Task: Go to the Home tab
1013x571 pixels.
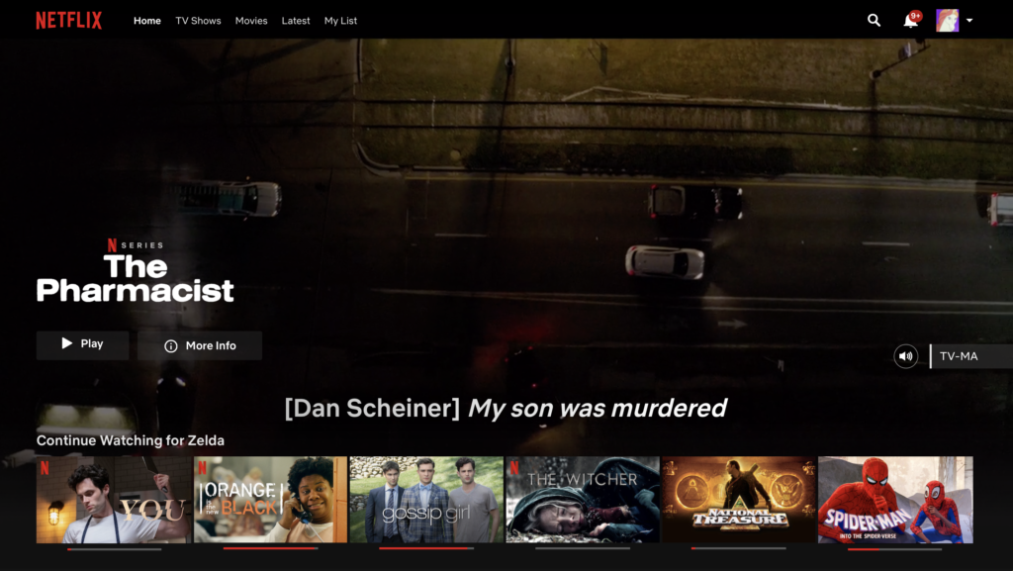Action: (x=147, y=21)
